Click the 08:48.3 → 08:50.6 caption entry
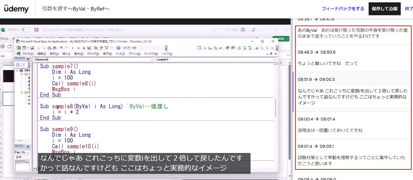This screenshot has width=413, height=180. (x=353, y=58)
